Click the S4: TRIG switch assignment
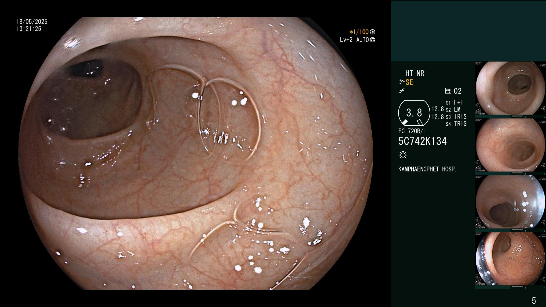546x307 pixels. [456, 124]
